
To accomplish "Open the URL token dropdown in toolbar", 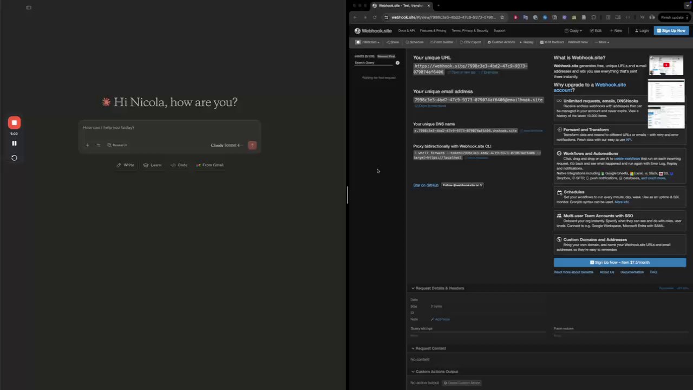I will point(368,42).
